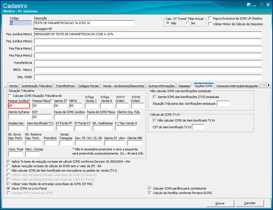The width and height of the screenshot is (273, 210).
Task: Click Situação Tributaria das bonificações estaduais field
Action: [223, 103]
